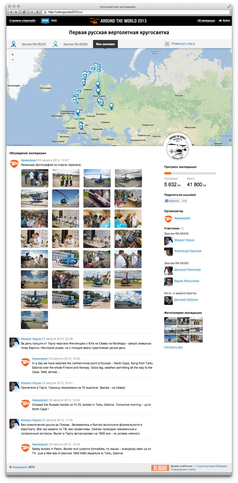Viewport: 238px width, 483px height.
Task: Click the browser address bar field
Action: click(x=136, y=12)
